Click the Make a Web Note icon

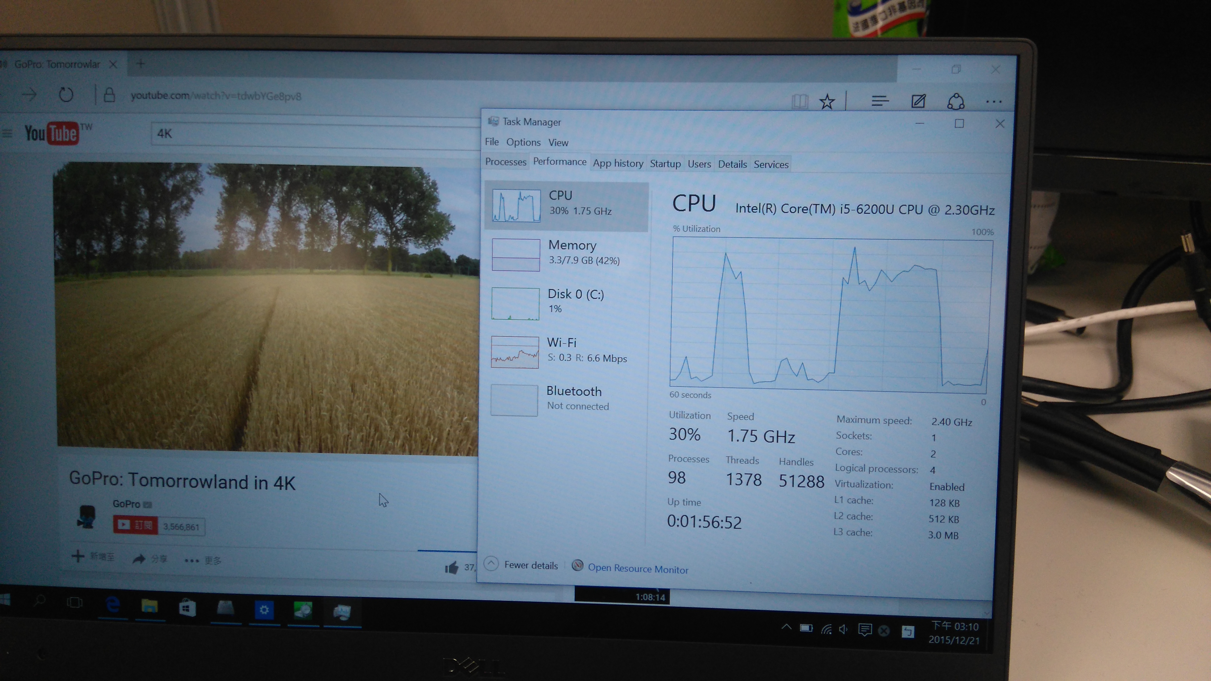pyautogui.click(x=918, y=101)
